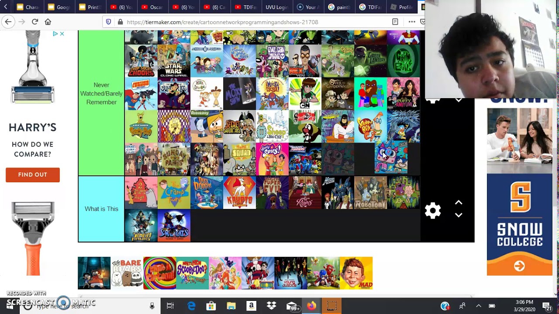Image resolution: width=559 pixels, height=314 pixels.
Task: Open page actions three-dot menu
Action: pyautogui.click(x=412, y=22)
